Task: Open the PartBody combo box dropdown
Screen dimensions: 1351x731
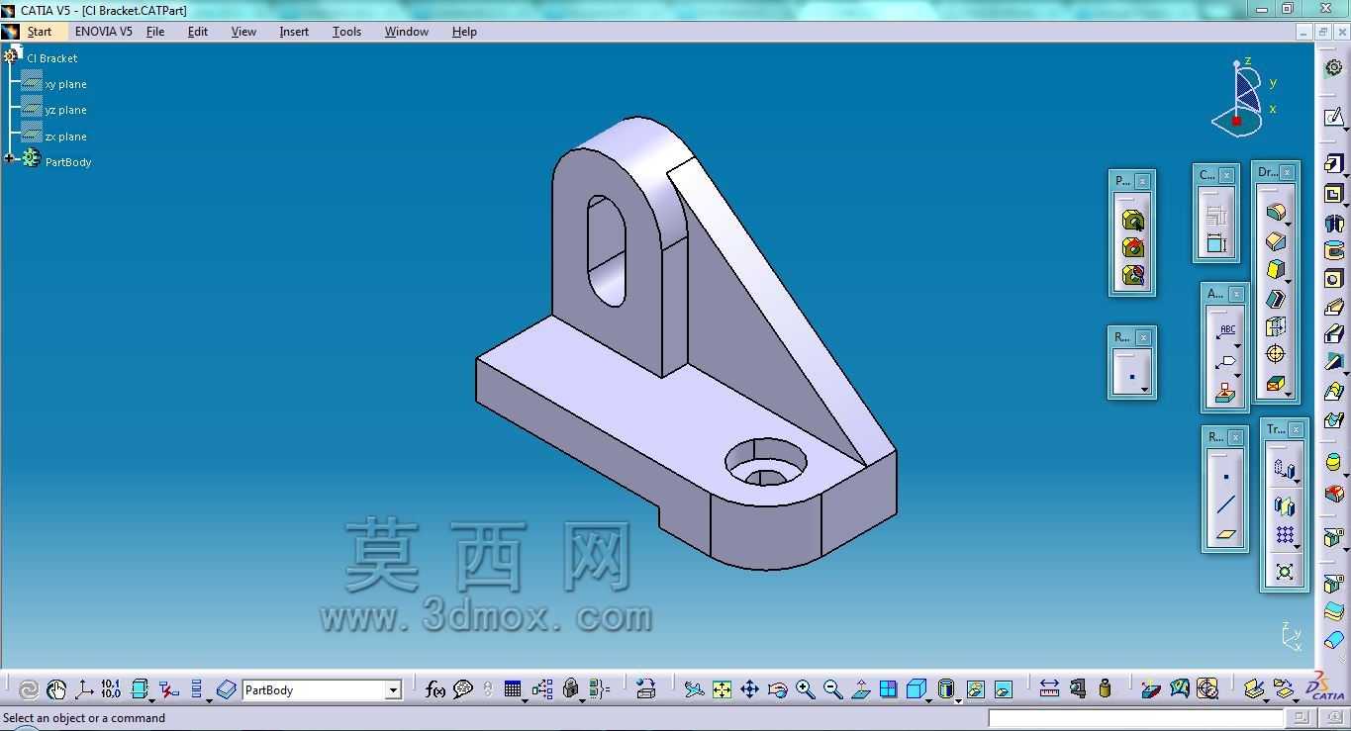Action: [x=393, y=690]
